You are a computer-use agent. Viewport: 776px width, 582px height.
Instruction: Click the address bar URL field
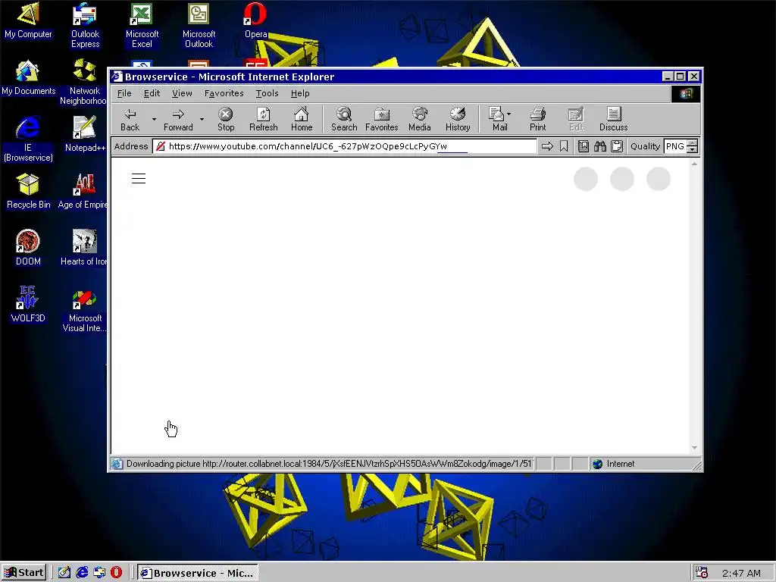[345, 146]
